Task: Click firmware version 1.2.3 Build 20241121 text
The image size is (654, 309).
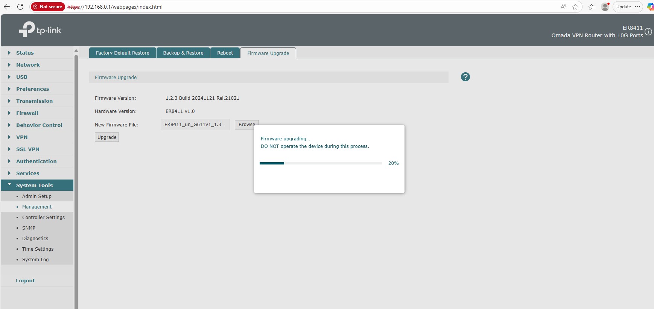Action: pos(202,98)
